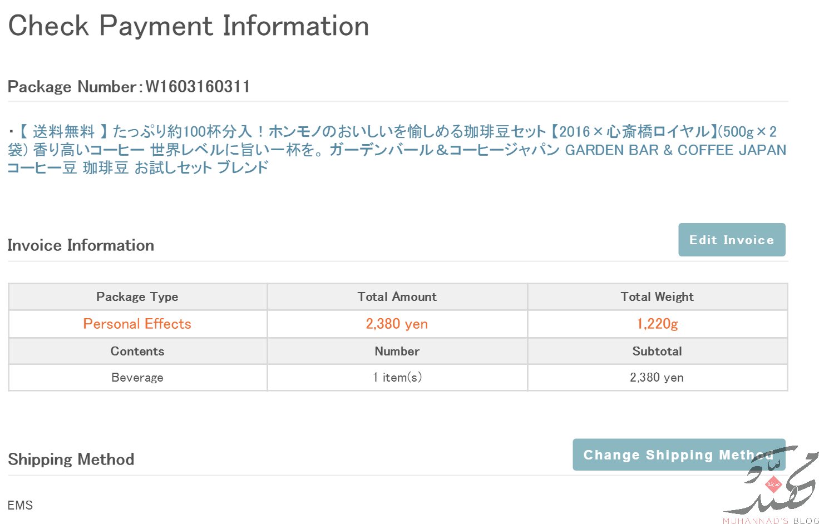This screenshot has width=819, height=524.
Task: Click the Shipping Method section heading
Action: (71, 459)
